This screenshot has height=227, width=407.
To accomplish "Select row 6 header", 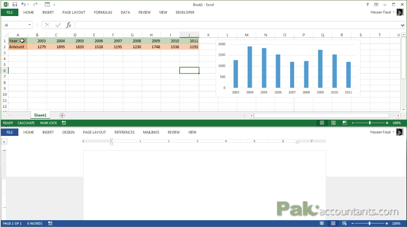I will (5, 71).
